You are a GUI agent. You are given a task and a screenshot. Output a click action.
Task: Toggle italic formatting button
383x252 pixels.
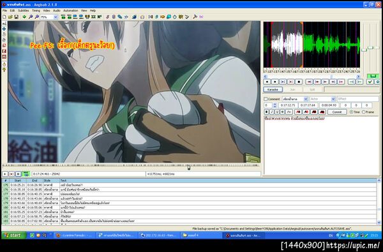(x=272, y=112)
